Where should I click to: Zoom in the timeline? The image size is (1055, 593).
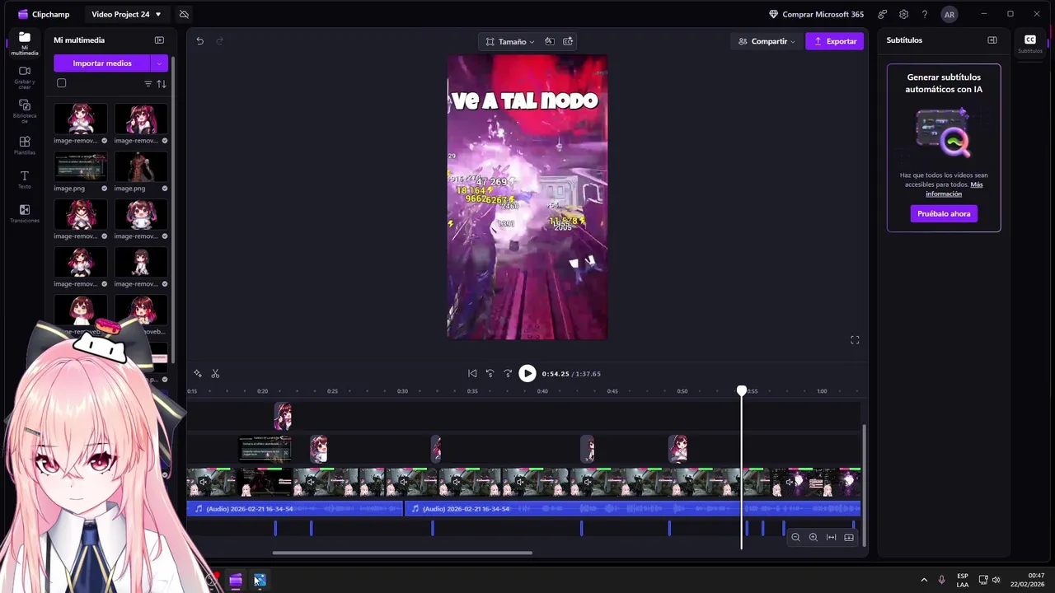coord(814,538)
